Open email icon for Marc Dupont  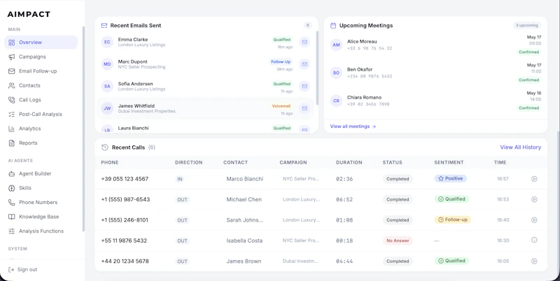point(304,64)
